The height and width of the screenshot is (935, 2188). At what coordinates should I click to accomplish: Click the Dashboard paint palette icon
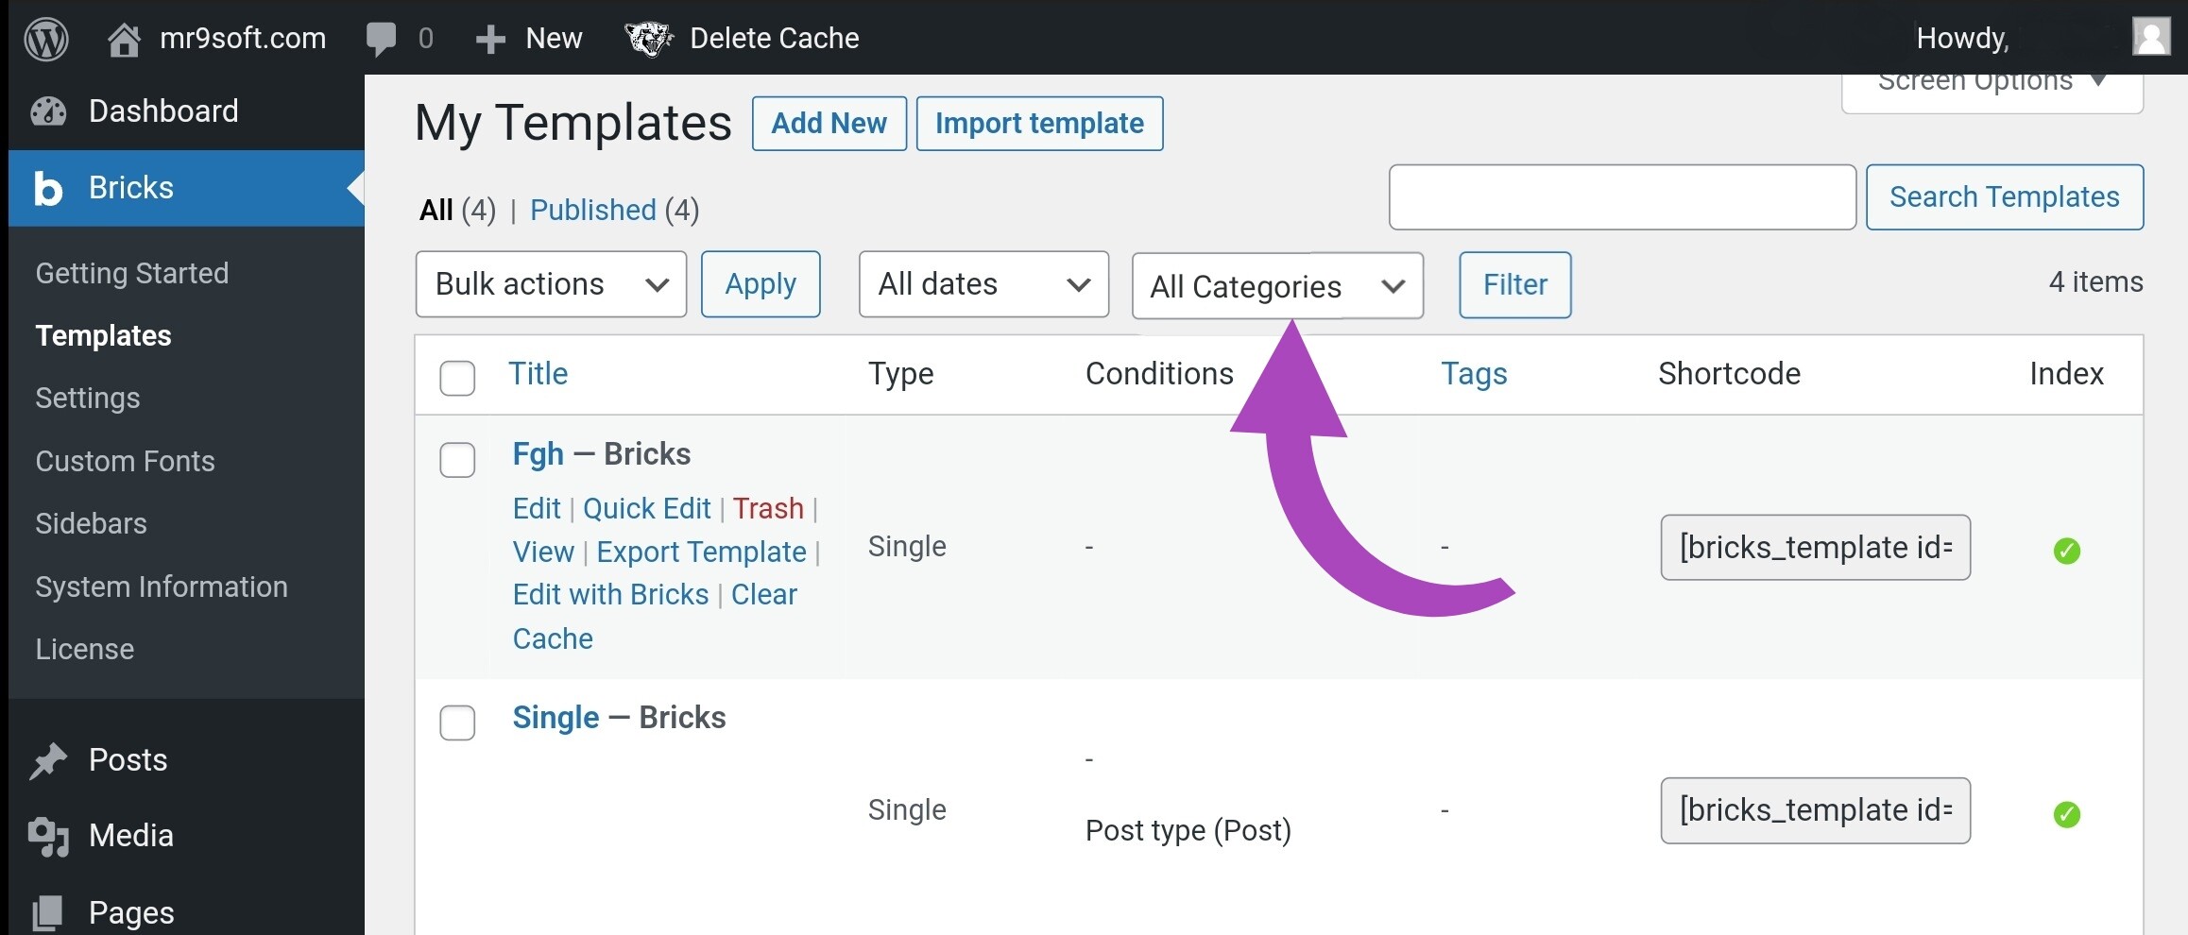coord(49,110)
